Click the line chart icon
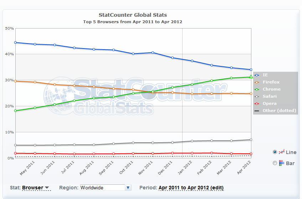 281,152
